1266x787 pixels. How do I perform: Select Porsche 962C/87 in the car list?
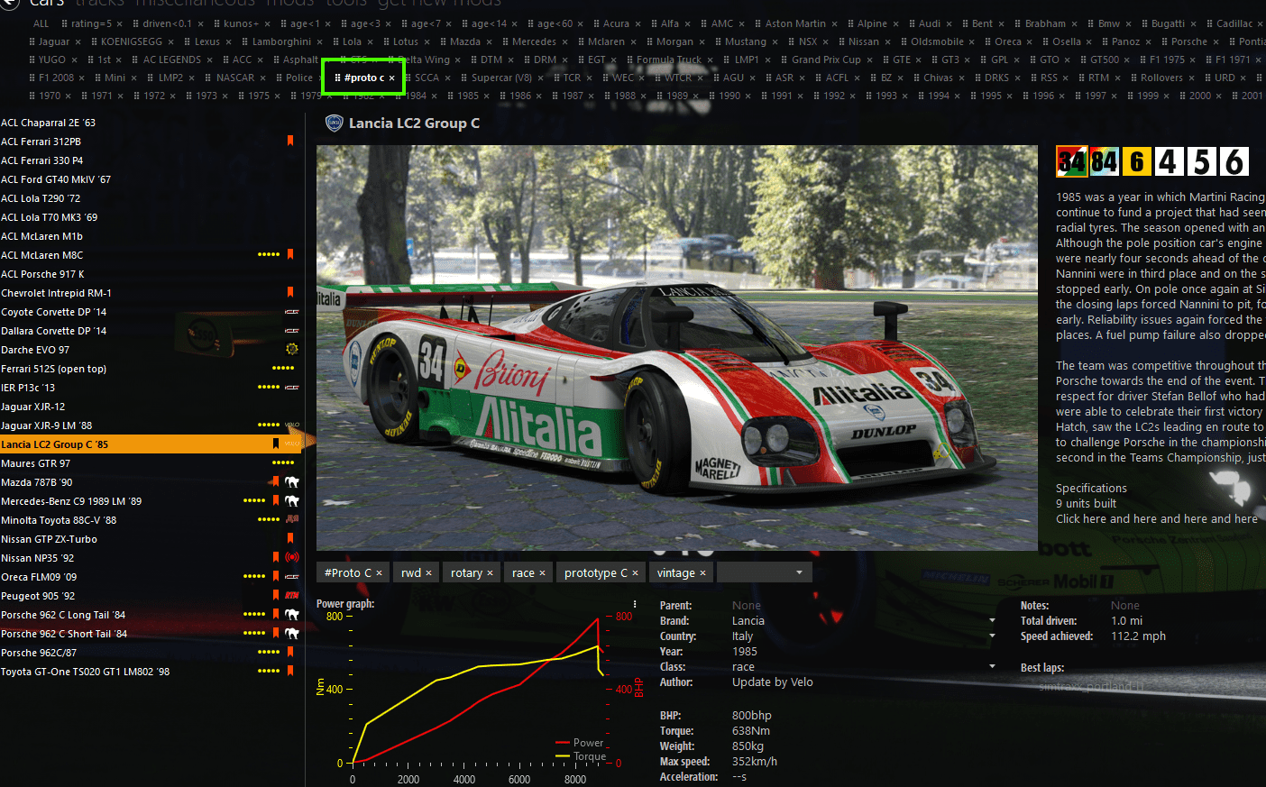point(39,653)
